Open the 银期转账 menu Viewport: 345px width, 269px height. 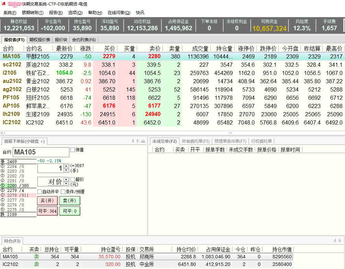click(x=33, y=13)
